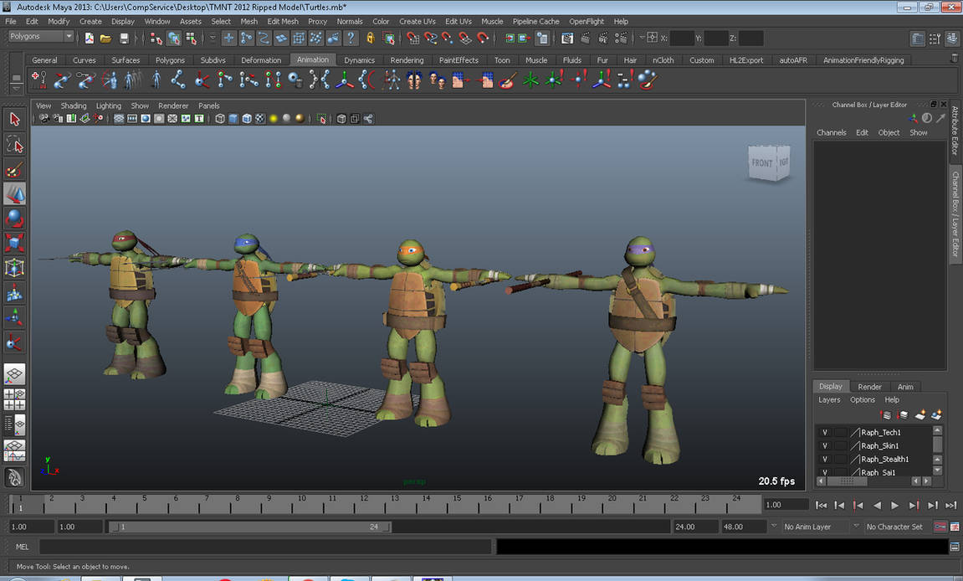963x581 pixels.
Task: Click the Save Scene floppy icon
Action: pos(124,39)
